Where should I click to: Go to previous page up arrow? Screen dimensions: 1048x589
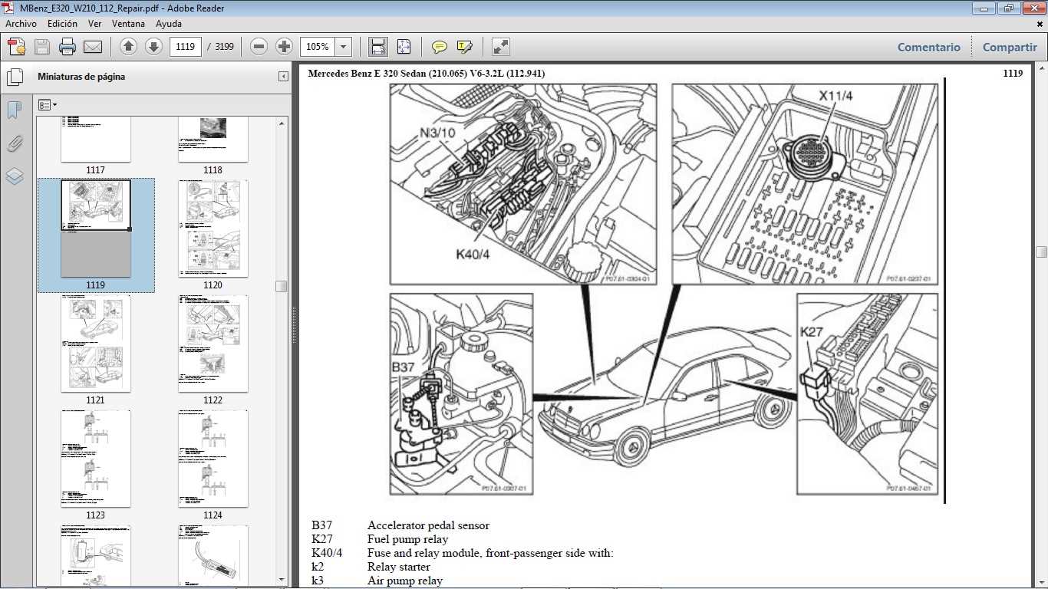coord(128,47)
